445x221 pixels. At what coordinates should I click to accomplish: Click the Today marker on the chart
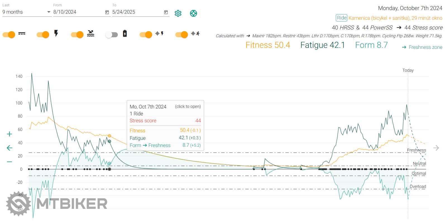click(x=408, y=70)
